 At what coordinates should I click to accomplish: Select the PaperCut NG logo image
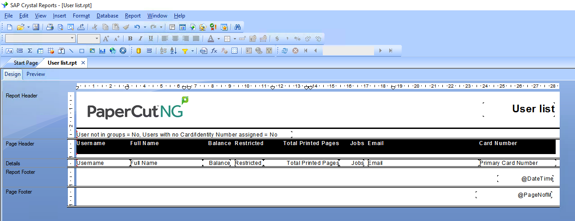(x=138, y=108)
